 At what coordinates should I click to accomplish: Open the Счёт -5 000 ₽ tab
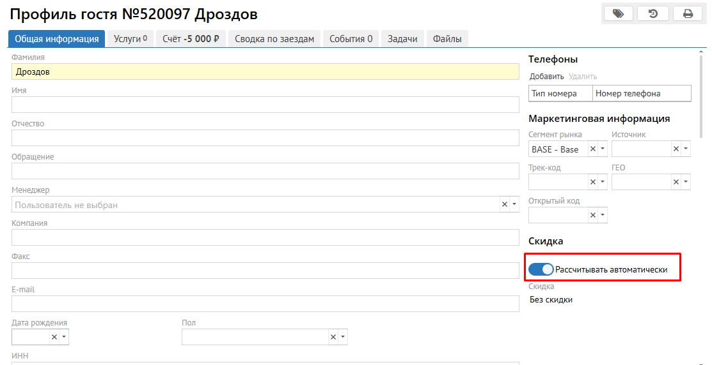[x=191, y=39]
